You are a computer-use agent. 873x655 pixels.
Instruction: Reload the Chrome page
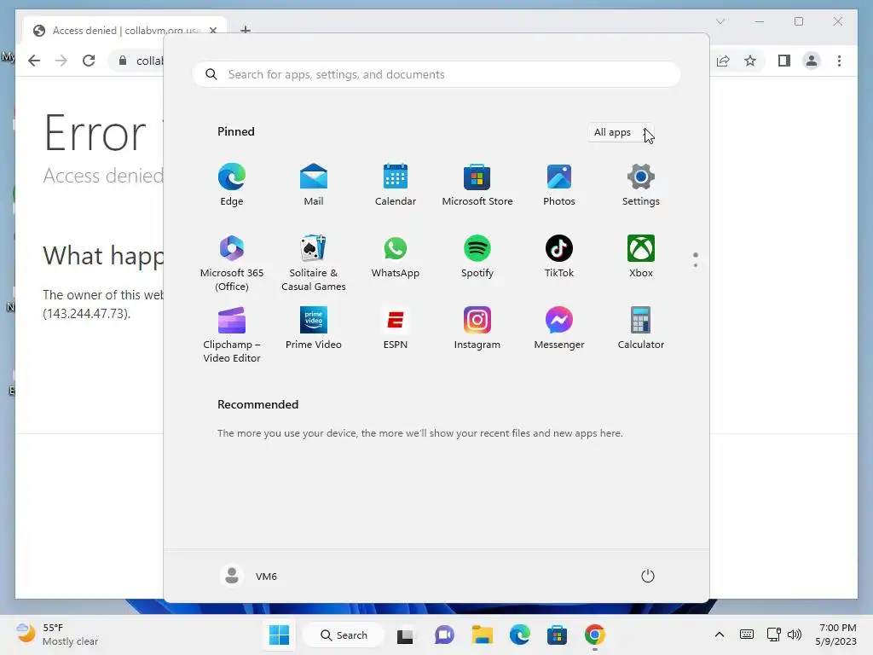pos(89,61)
